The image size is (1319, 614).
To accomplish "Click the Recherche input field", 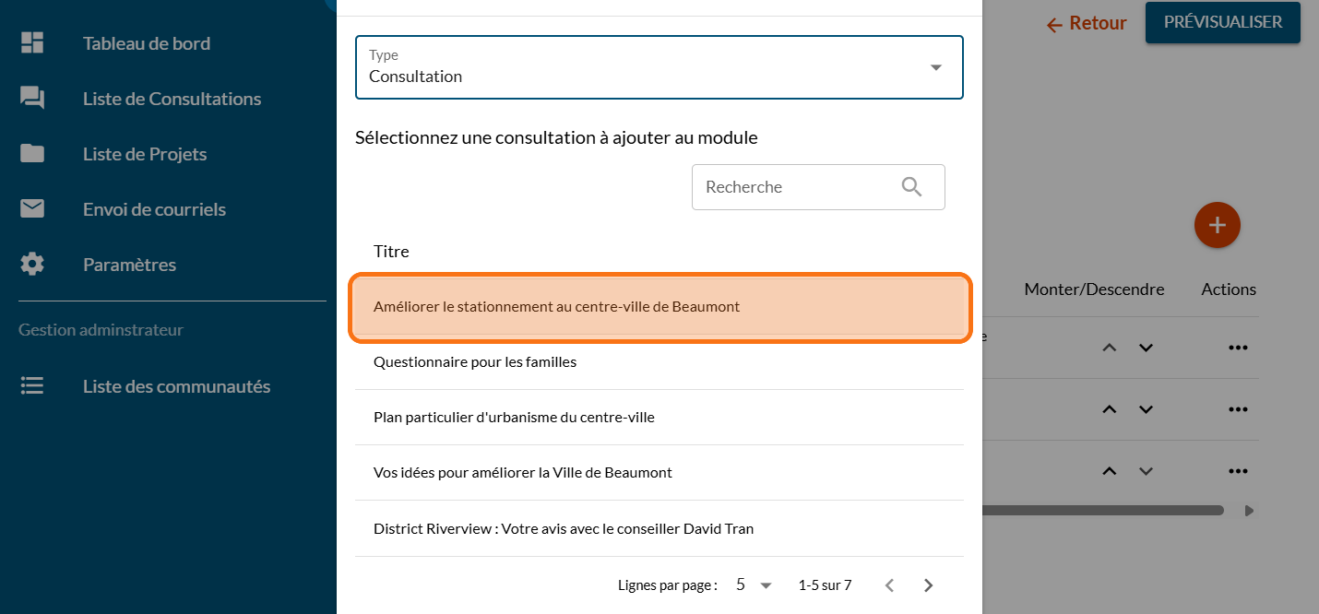I will 793,187.
